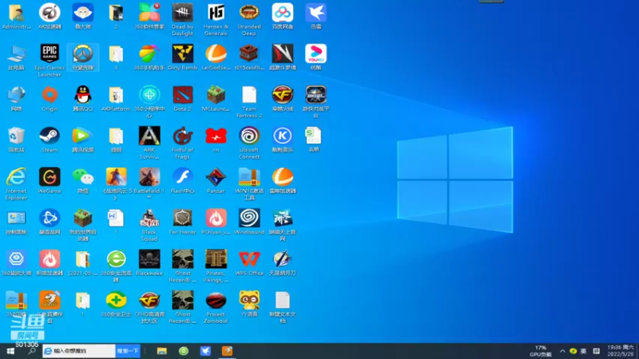Launch WPS Office from the desktop
The height and width of the screenshot is (359, 639).
tap(249, 262)
